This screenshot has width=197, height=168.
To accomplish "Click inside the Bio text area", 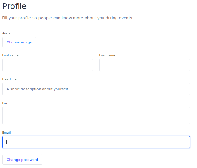I will tap(96, 115).
